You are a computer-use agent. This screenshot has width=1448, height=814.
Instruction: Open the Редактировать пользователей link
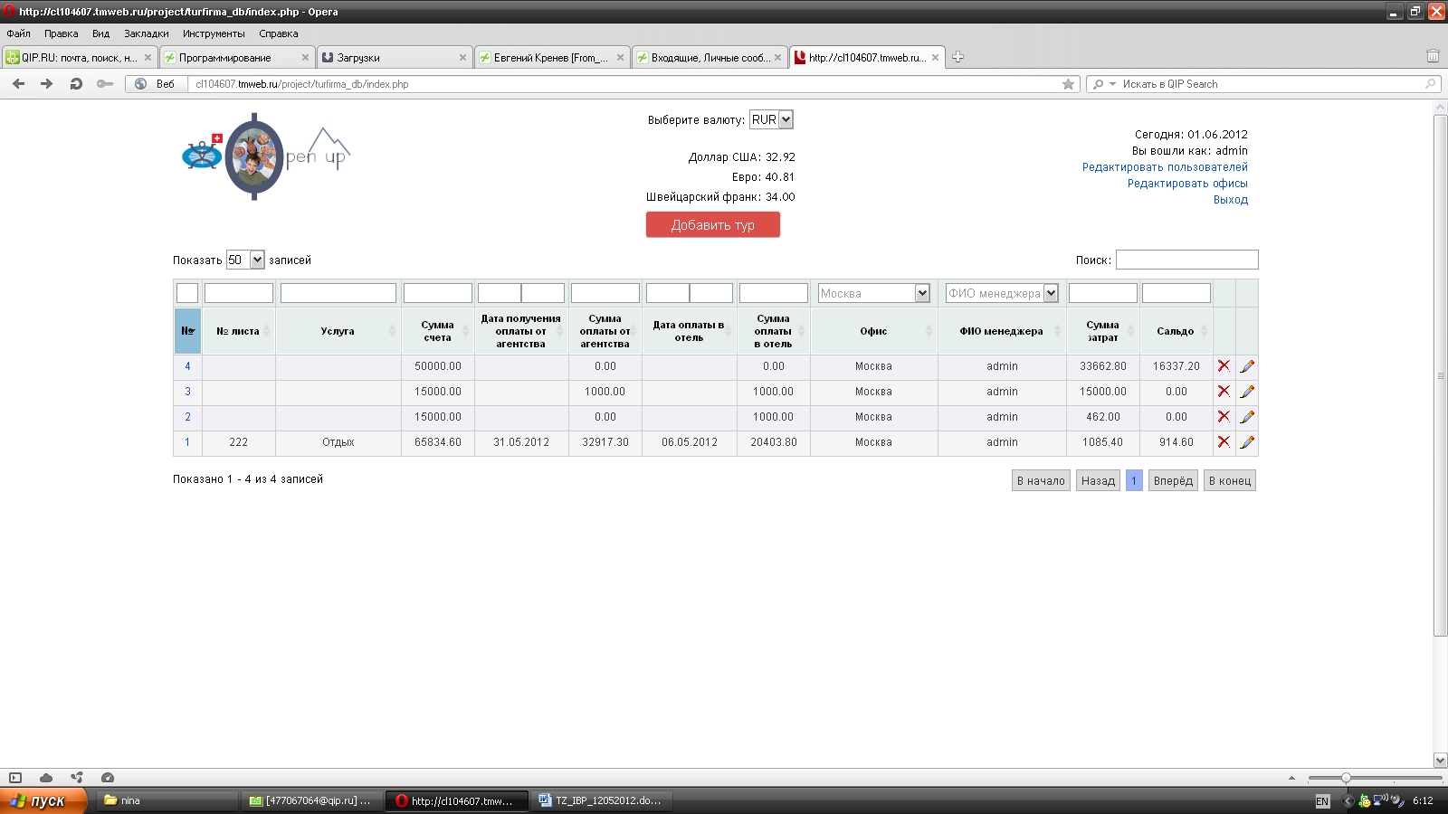(x=1165, y=167)
